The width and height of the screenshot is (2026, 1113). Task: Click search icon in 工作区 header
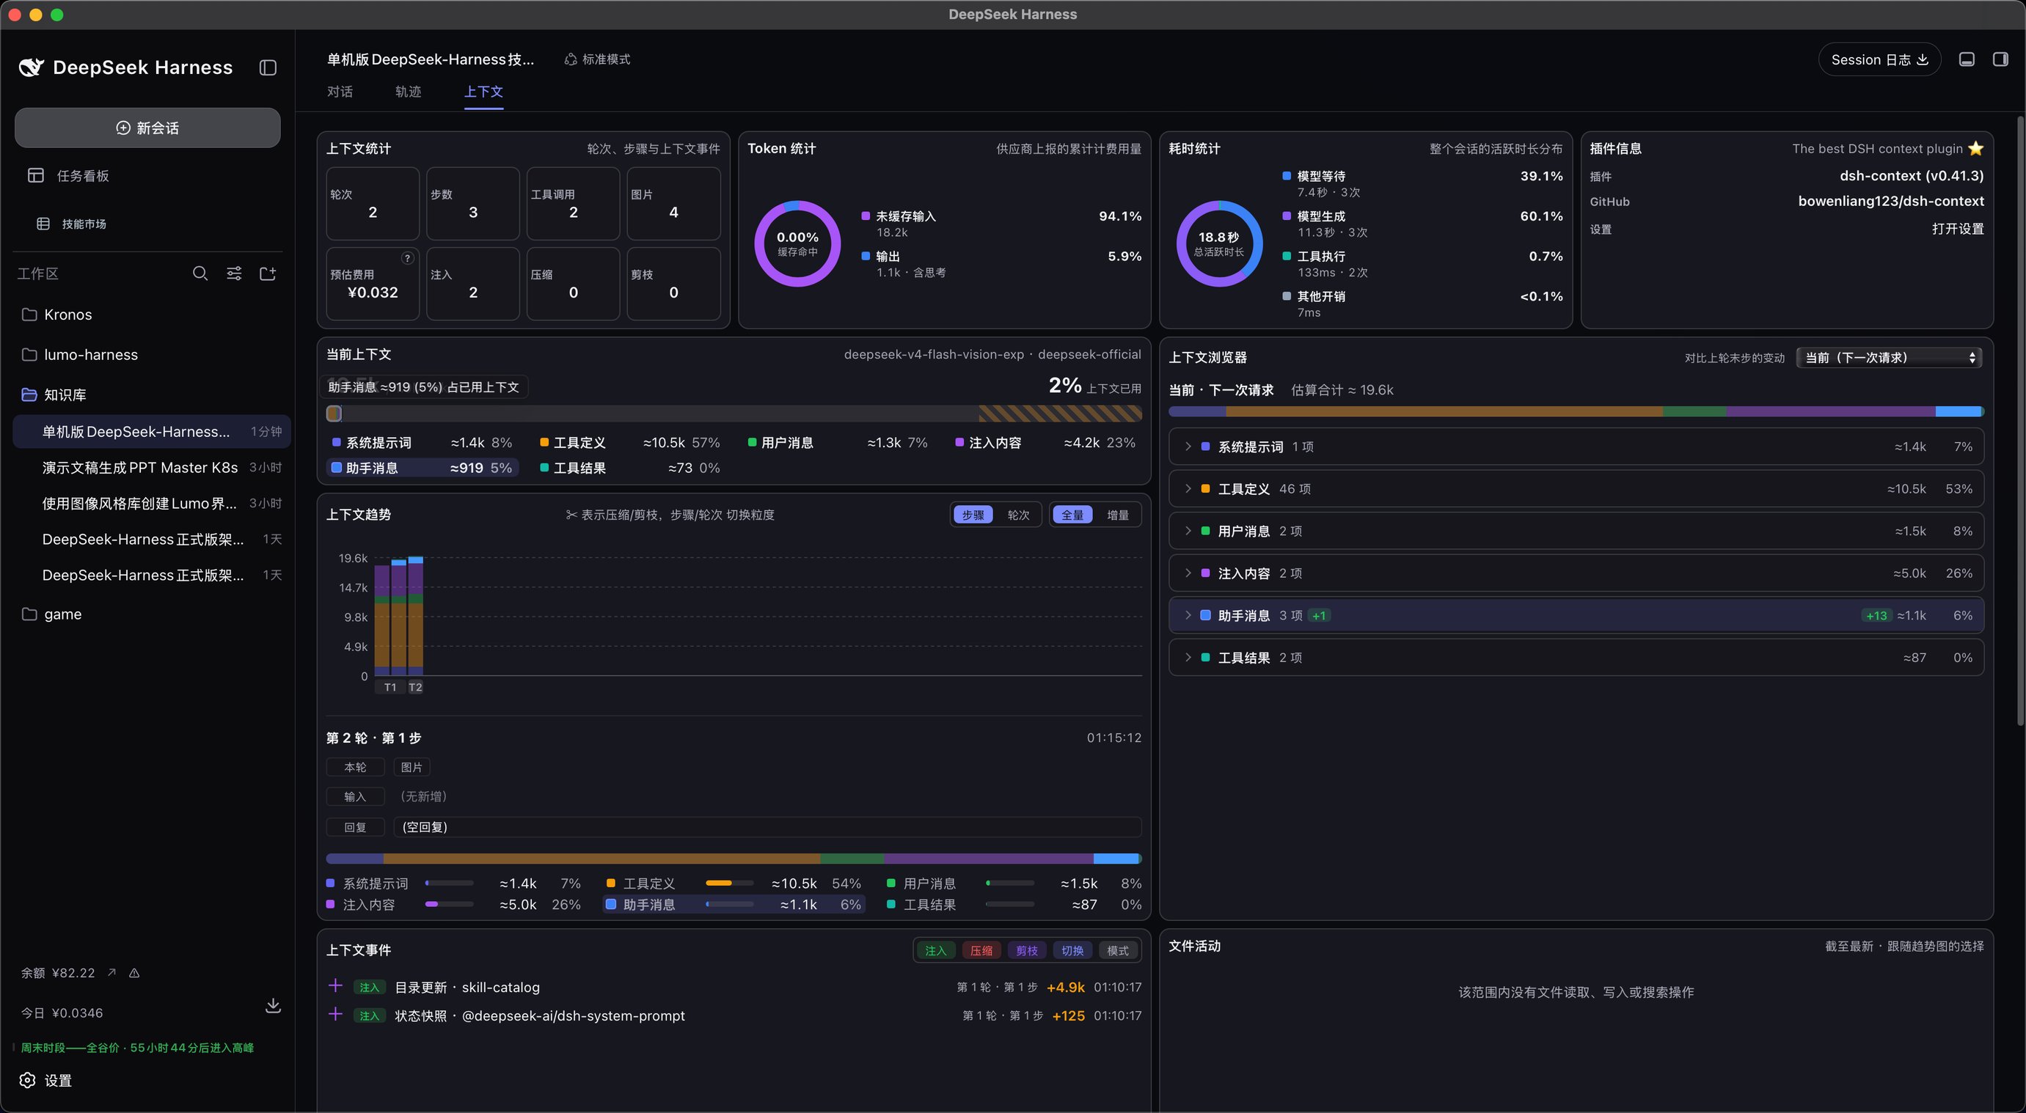pyautogui.click(x=200, y=273)
